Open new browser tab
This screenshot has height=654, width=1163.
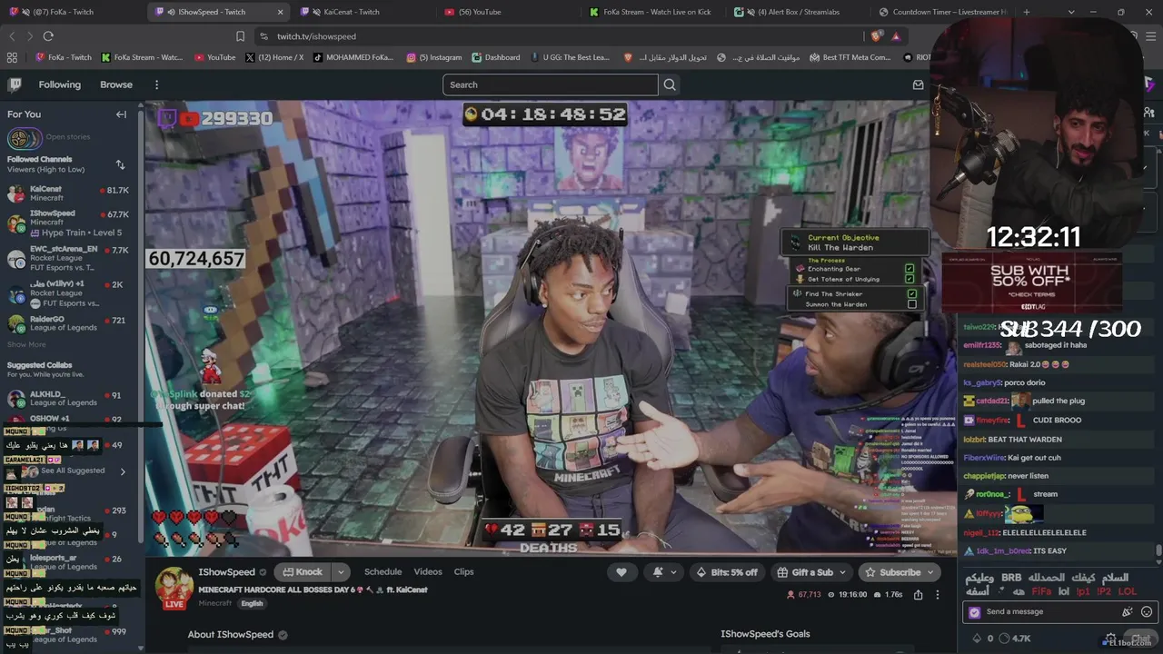1027,12
